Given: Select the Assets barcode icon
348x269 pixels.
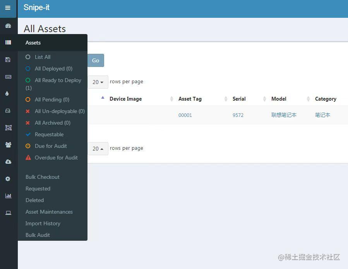Looking at the screenshot, I should tap(8, 43).
